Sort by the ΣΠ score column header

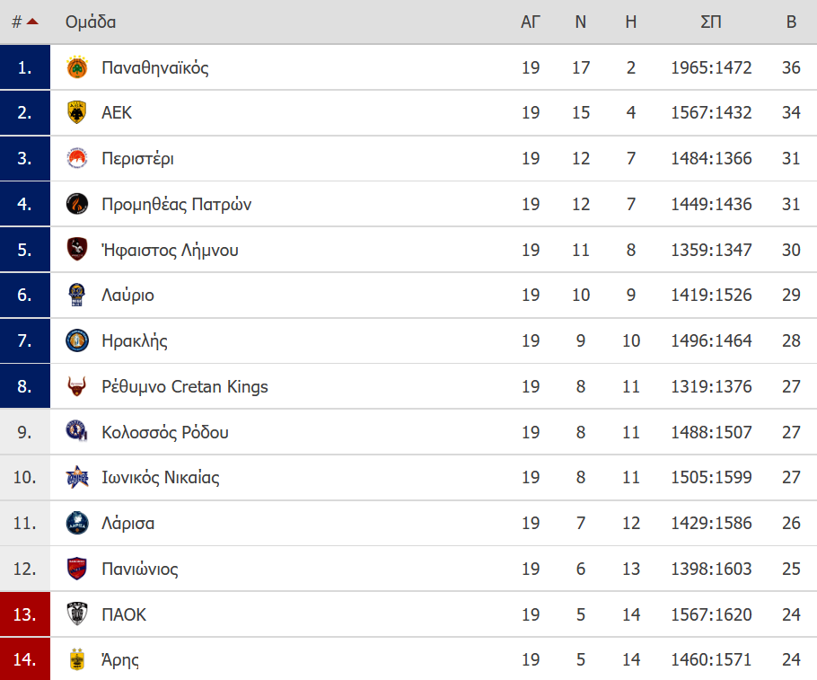click(711, 22)
